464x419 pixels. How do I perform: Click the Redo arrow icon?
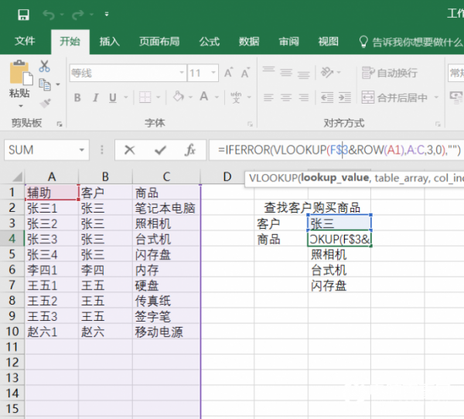(78, 14)
